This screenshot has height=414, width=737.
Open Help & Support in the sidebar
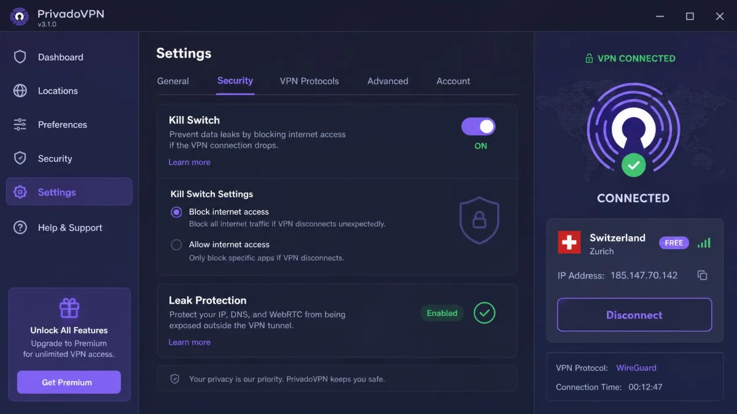(x=69, y=228)
